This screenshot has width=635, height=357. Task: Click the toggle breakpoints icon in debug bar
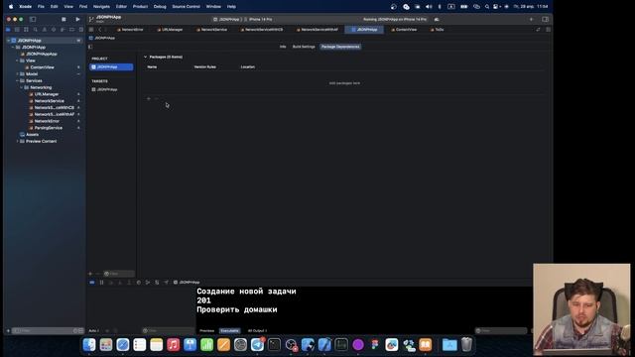92,282
